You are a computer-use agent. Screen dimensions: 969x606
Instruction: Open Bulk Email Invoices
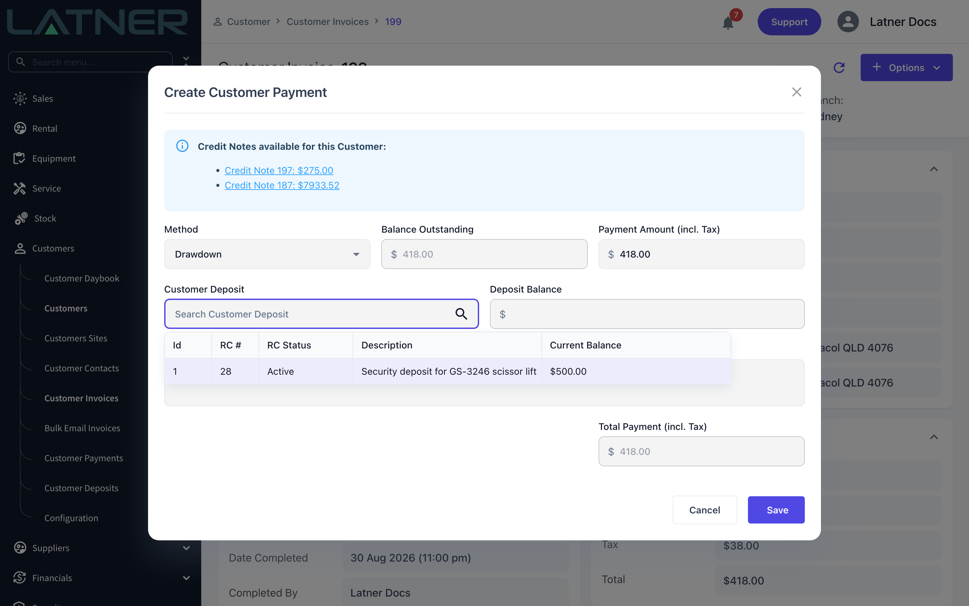click(82, 428)
